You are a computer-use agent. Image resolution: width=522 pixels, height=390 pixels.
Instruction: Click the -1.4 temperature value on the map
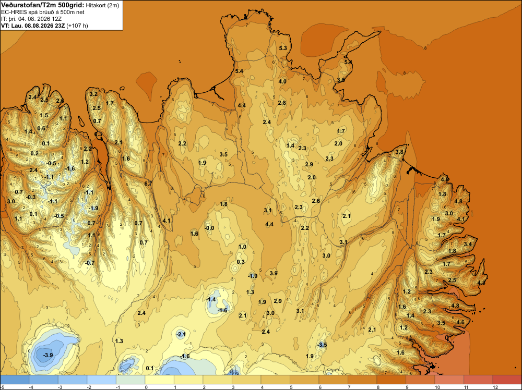(x=211, y=300)
